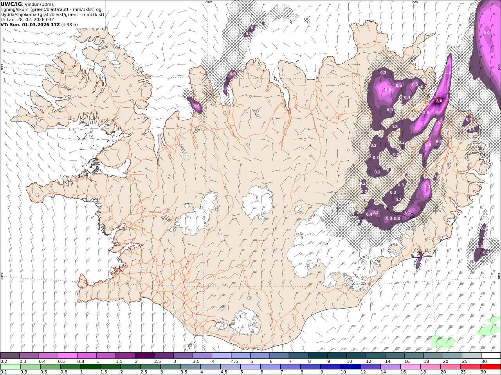The width and height of the screenshot is (501, 375).
Task: Click the 4.5 label in the snow legend row
Action: point(234,361)
